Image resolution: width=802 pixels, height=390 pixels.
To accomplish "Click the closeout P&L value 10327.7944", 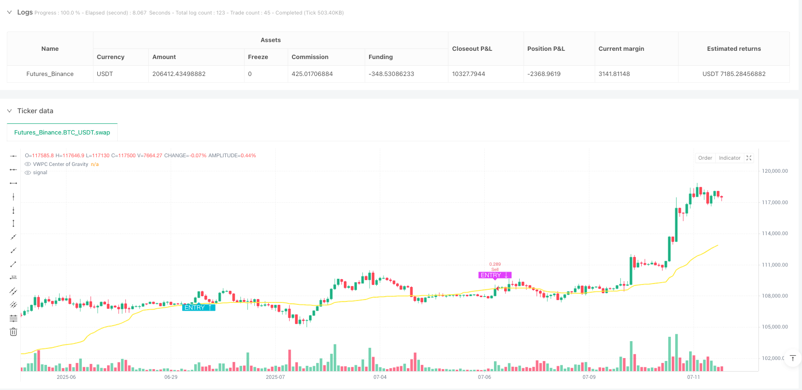I will [x=468, y=74].
